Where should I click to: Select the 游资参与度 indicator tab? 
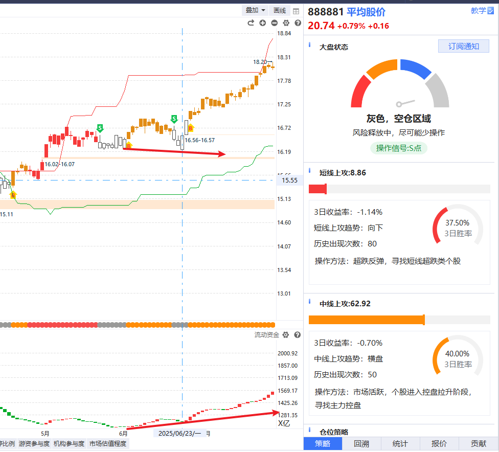point(34,443)
